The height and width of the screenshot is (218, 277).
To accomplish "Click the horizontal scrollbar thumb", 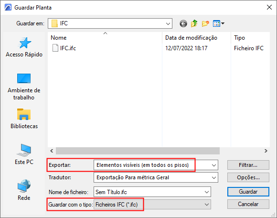I will tap(138, 151).
